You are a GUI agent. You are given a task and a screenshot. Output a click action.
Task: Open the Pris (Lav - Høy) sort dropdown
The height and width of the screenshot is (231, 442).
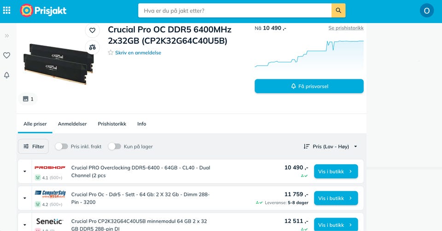331,146
